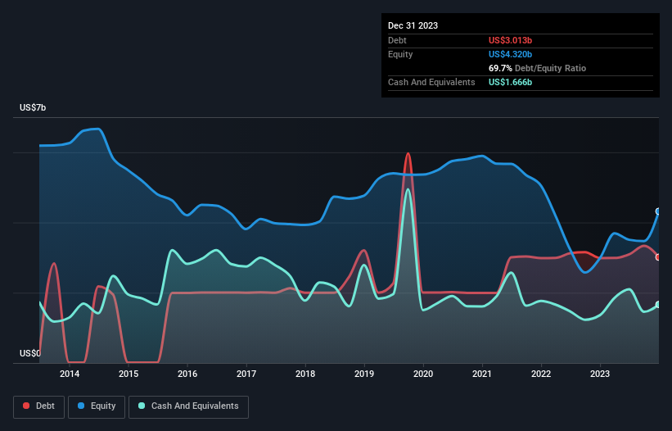
Task: Click the US$3.013b debt value
Action: [x=510, y=40]
